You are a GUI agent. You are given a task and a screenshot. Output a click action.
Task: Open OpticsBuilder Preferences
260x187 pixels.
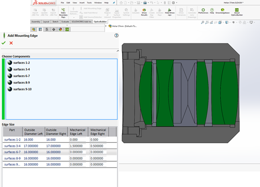pos(203,11)
